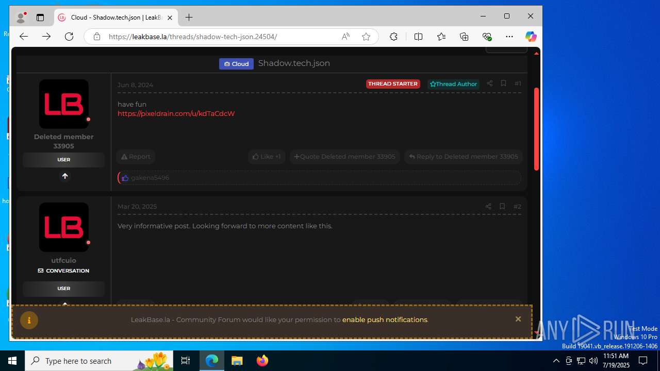Quote Deleted member 33905
Screen dimensions: 660x371
click(x=344, y=157)
